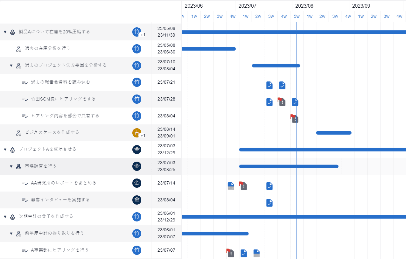Click the blue document icon on A事業部にヒアリングを行う timeline
The width and height of the screenshot is (406, 259).
[x=256, y=253]
